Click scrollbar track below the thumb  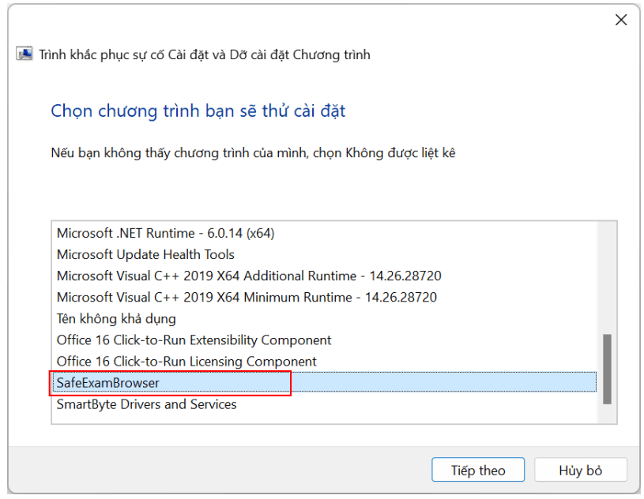coord(607,414)
